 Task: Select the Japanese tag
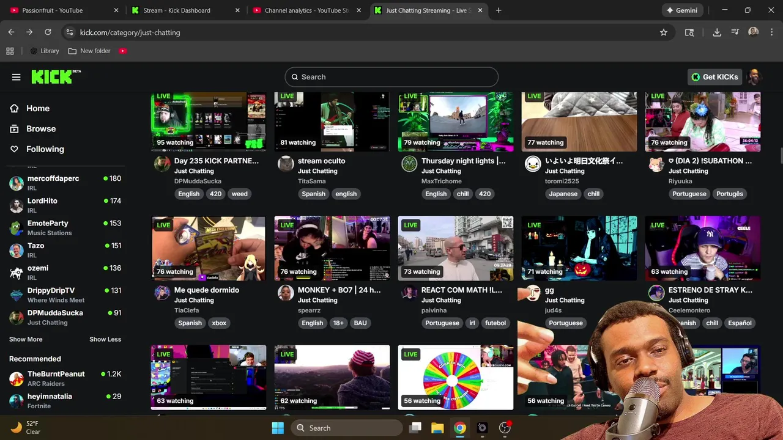563,194
